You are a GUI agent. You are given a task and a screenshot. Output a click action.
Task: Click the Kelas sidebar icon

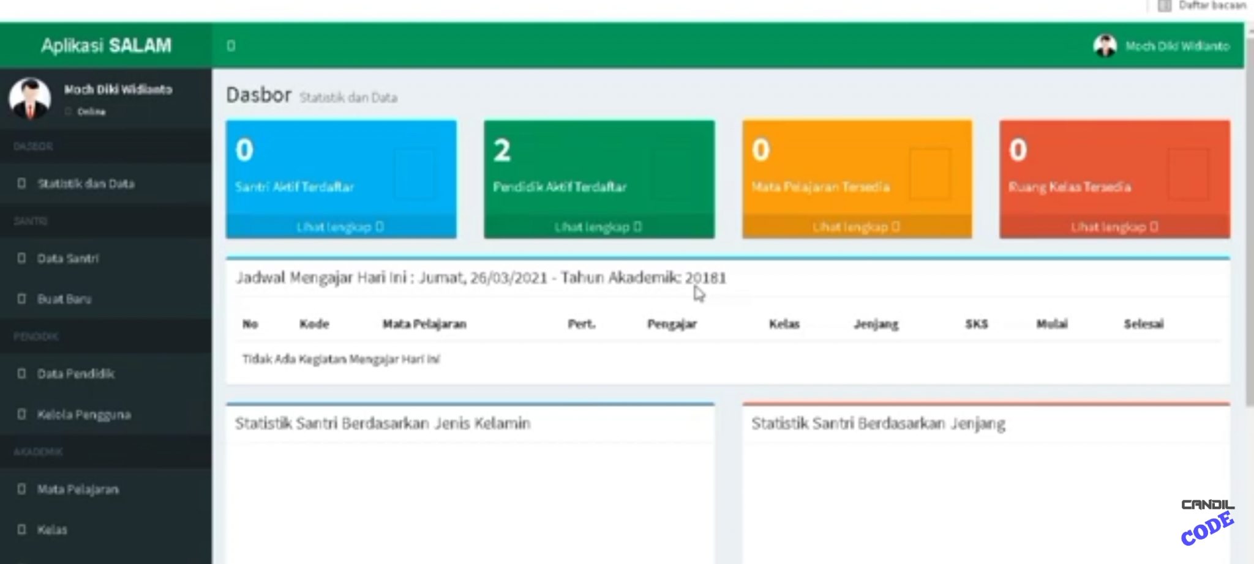pos(23,530)
